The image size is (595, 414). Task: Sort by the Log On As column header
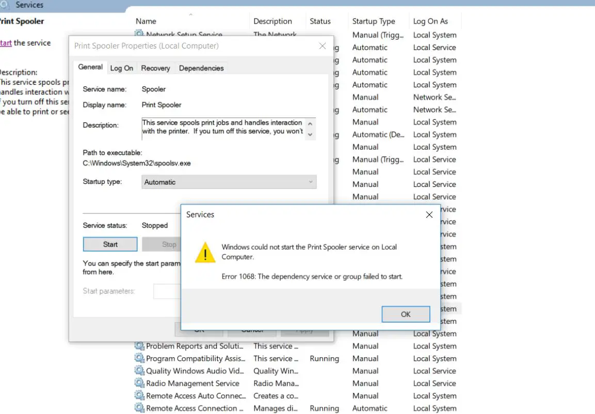(x=430, y=21)
